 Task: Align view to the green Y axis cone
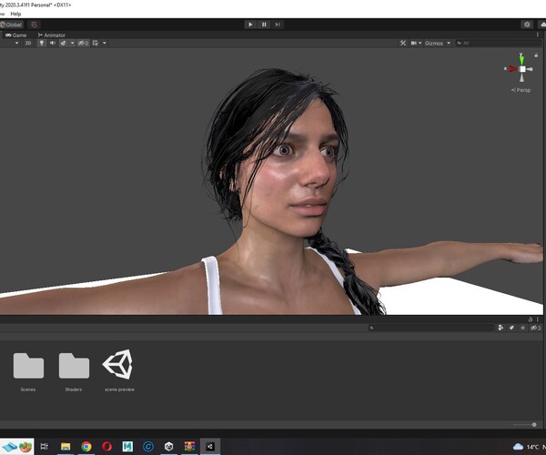pos(521,59)
